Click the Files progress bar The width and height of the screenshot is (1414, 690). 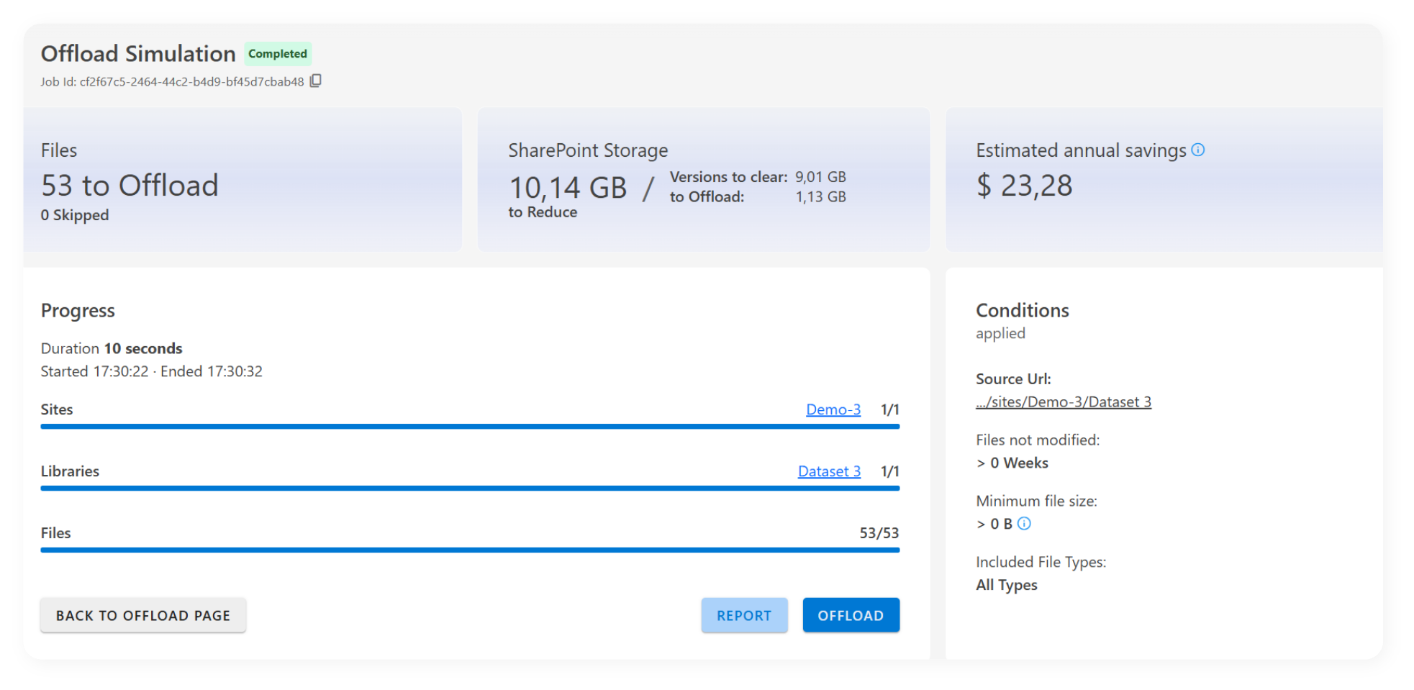[470, 550]
